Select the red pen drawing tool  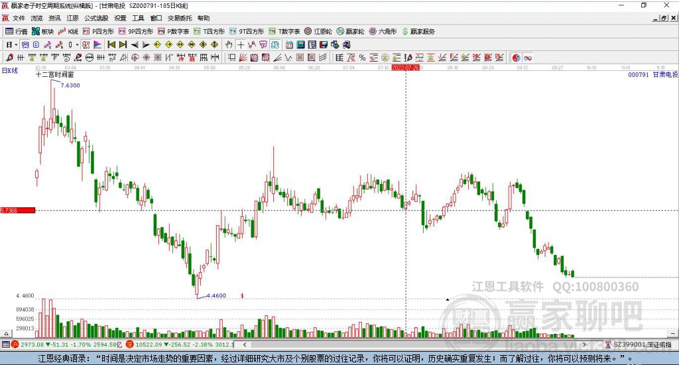point(9,58)
